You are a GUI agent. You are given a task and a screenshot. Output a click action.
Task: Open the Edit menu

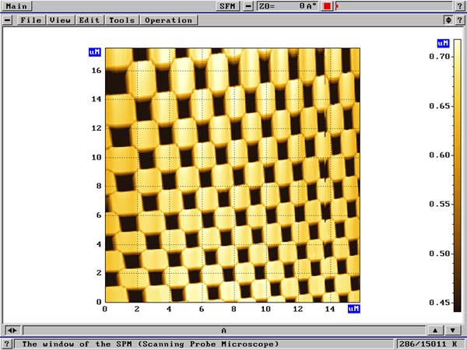click(89, 19)
